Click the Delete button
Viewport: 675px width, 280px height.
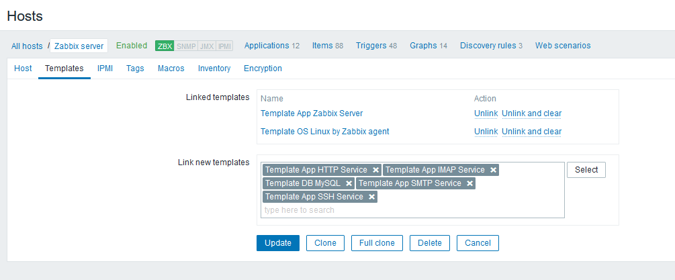(430, 243)
